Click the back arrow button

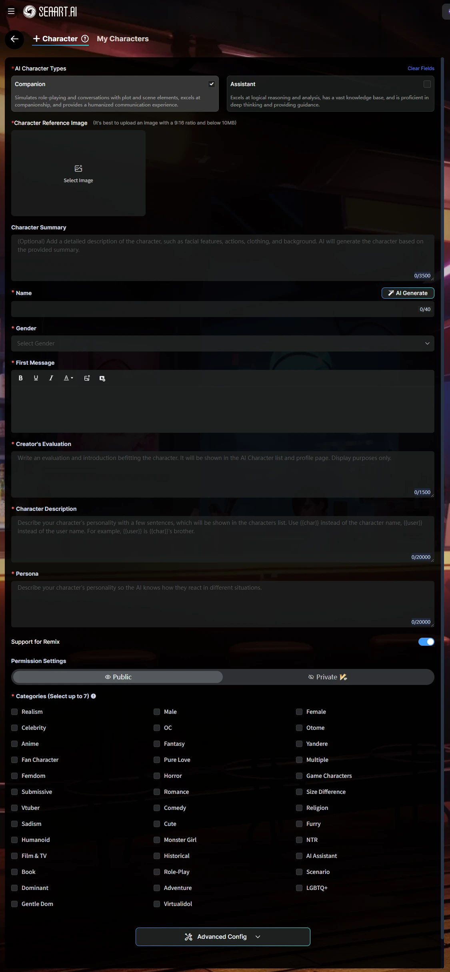tap(14, 39)
